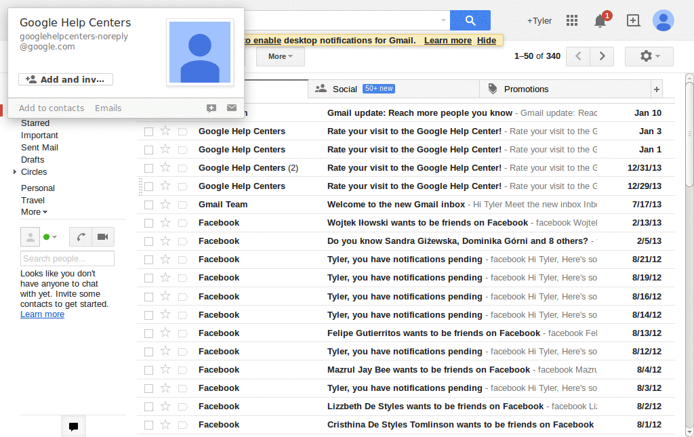Click the envelope icon in contact card
Viewport: 694px width, 437px height.
coord(232,108)
